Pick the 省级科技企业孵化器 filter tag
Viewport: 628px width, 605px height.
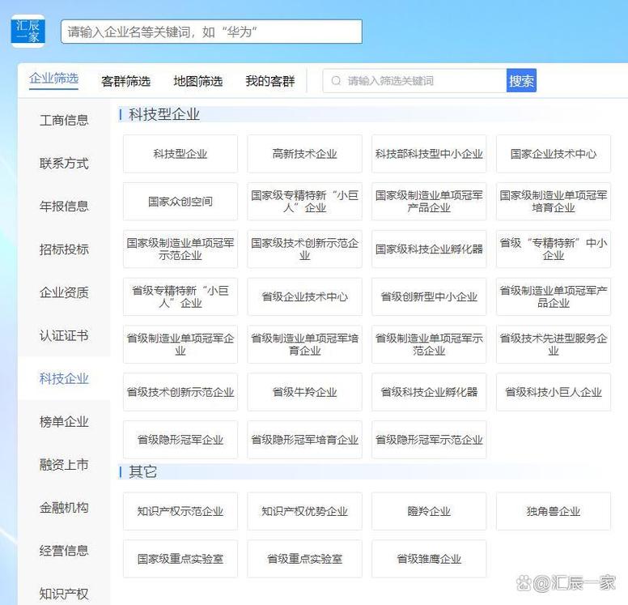tap(429, 392)
